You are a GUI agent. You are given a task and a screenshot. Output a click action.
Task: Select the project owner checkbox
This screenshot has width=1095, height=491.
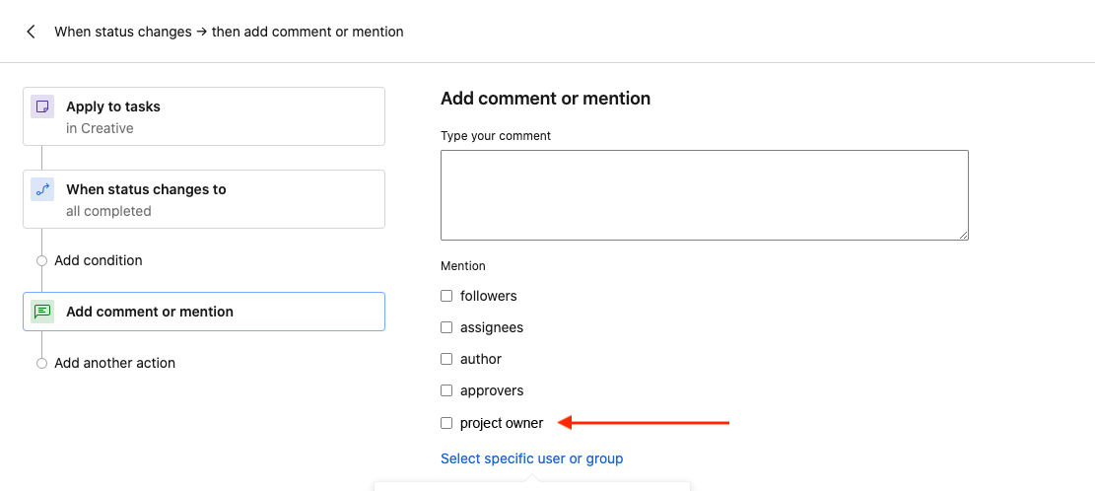point(446,423)
